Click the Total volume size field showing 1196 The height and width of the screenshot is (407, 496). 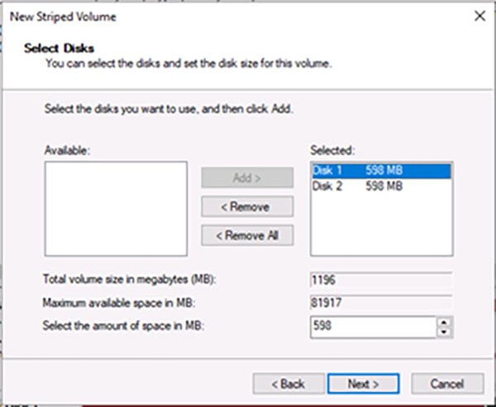tap(380, 280)
